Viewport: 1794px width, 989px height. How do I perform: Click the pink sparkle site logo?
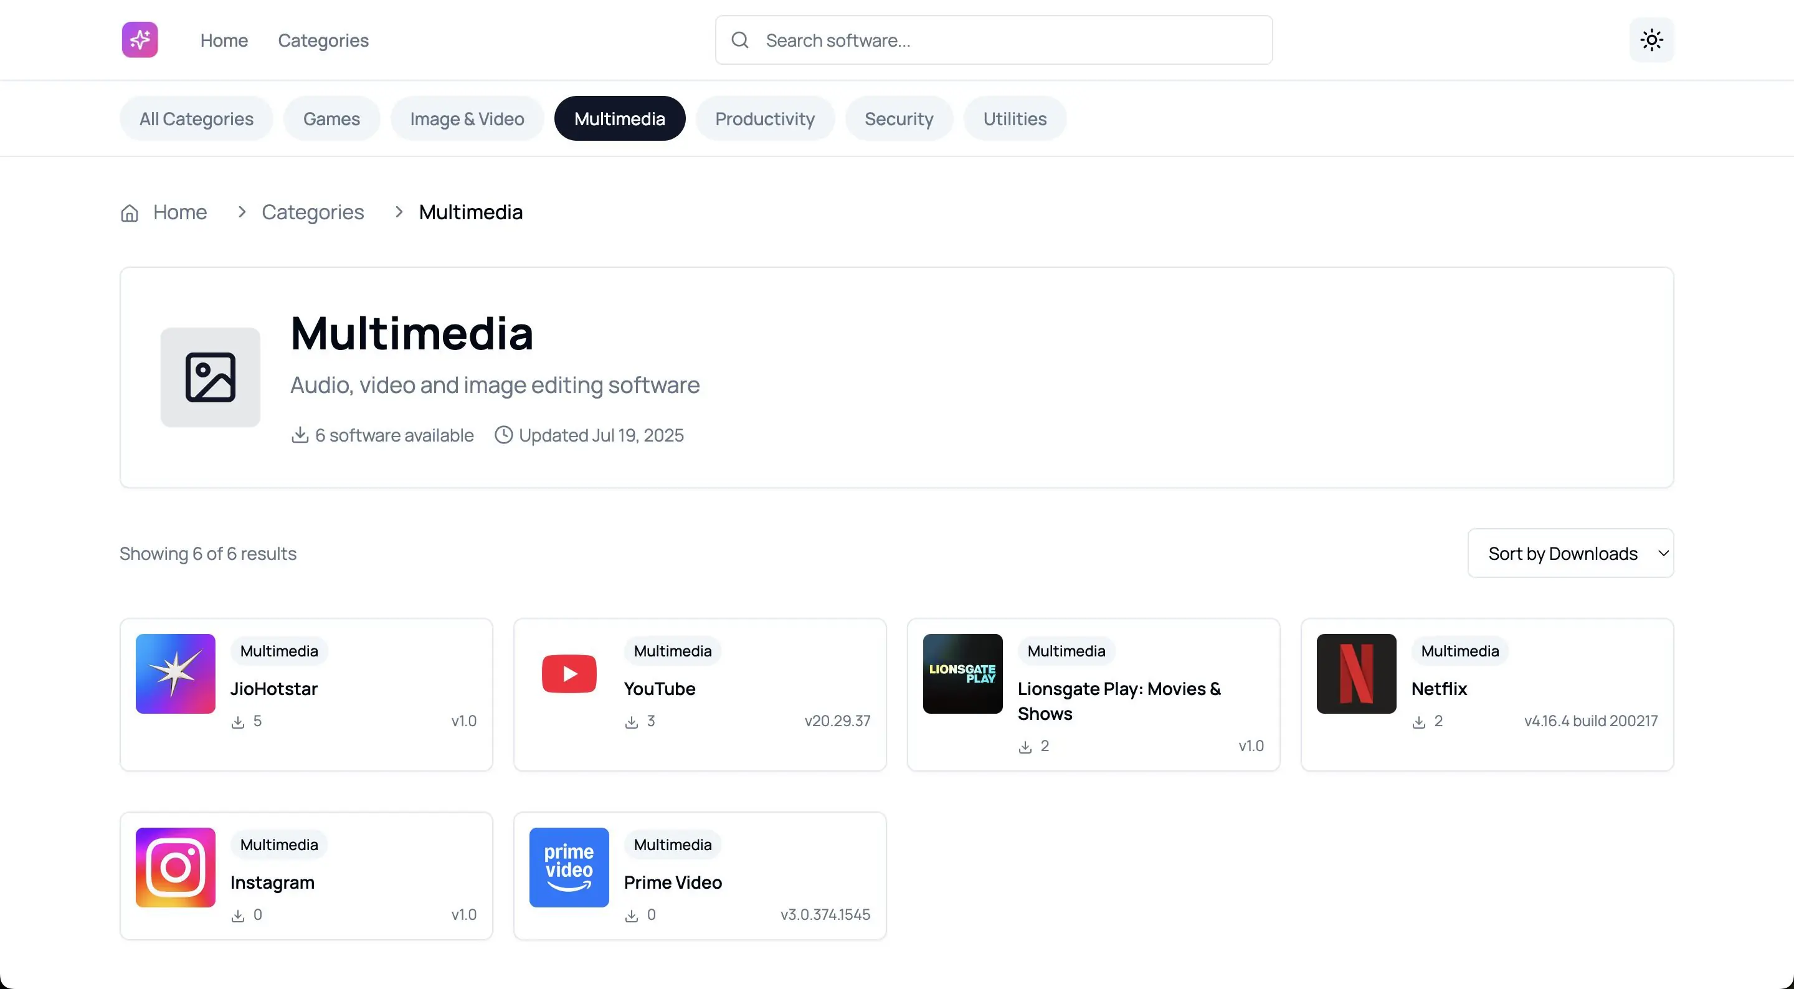(140, 40)
